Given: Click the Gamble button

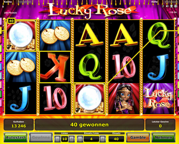Looking at the screenshot, I should tap(138, 137).
